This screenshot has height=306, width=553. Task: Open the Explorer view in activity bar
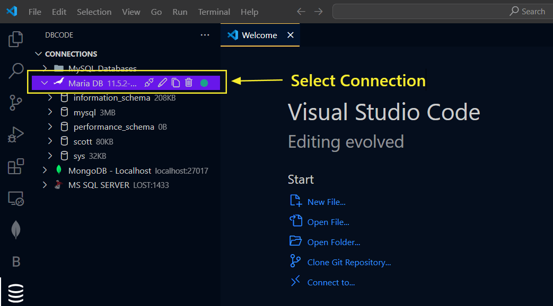[x=15, y=39]
